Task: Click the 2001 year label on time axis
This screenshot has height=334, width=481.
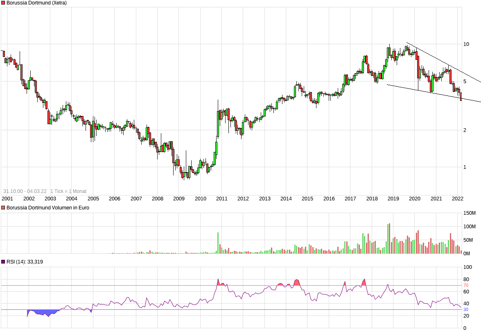Action: click(7, 199)
